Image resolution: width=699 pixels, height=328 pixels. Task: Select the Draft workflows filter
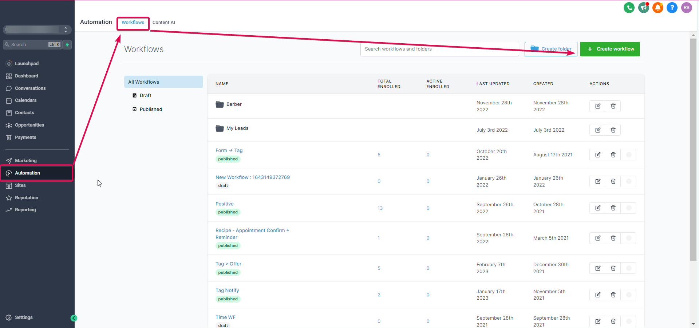pos(145,96)
